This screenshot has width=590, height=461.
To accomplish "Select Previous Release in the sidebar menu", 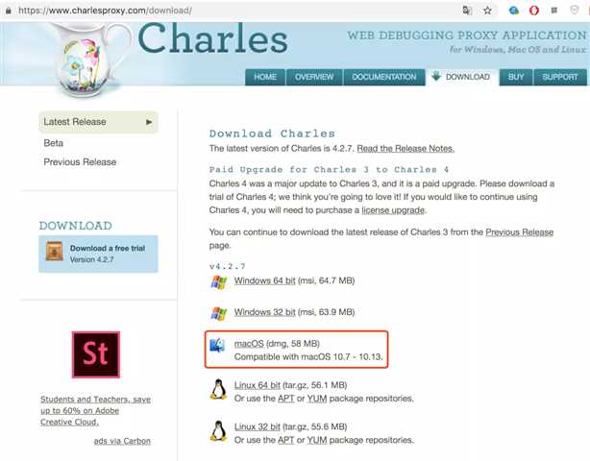I will [80, 162].
